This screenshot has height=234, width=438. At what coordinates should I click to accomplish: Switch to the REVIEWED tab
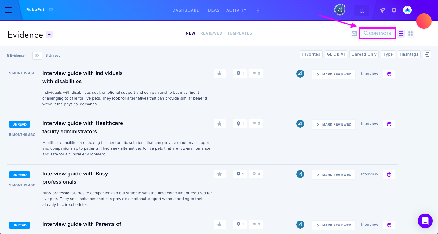tap(211, 33)
